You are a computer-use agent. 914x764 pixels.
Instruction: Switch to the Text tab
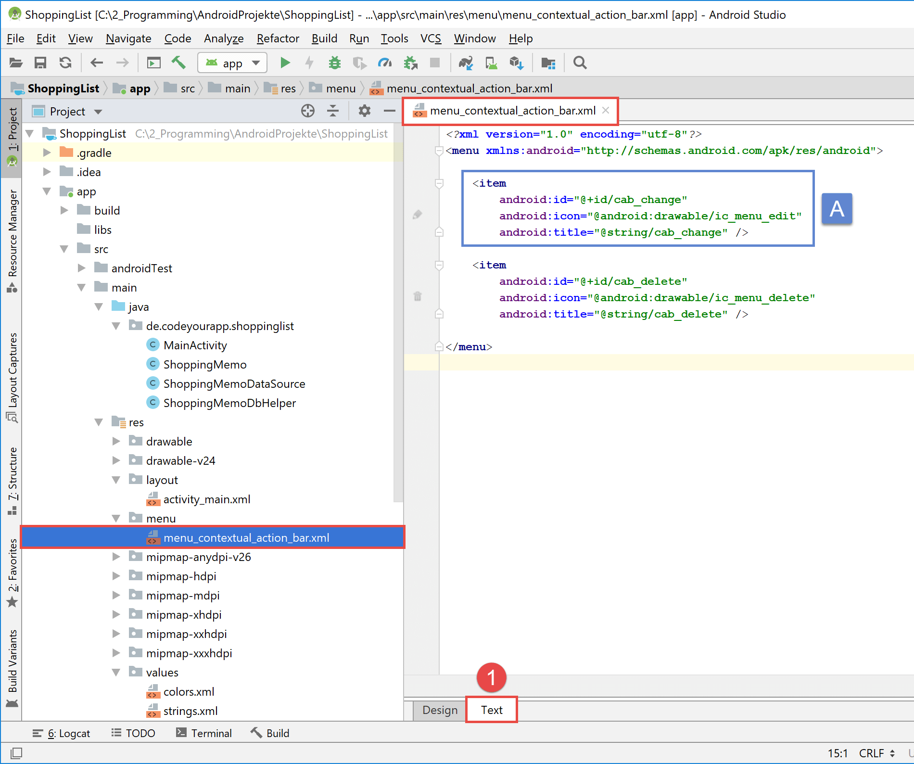click(x=492, y=710)
